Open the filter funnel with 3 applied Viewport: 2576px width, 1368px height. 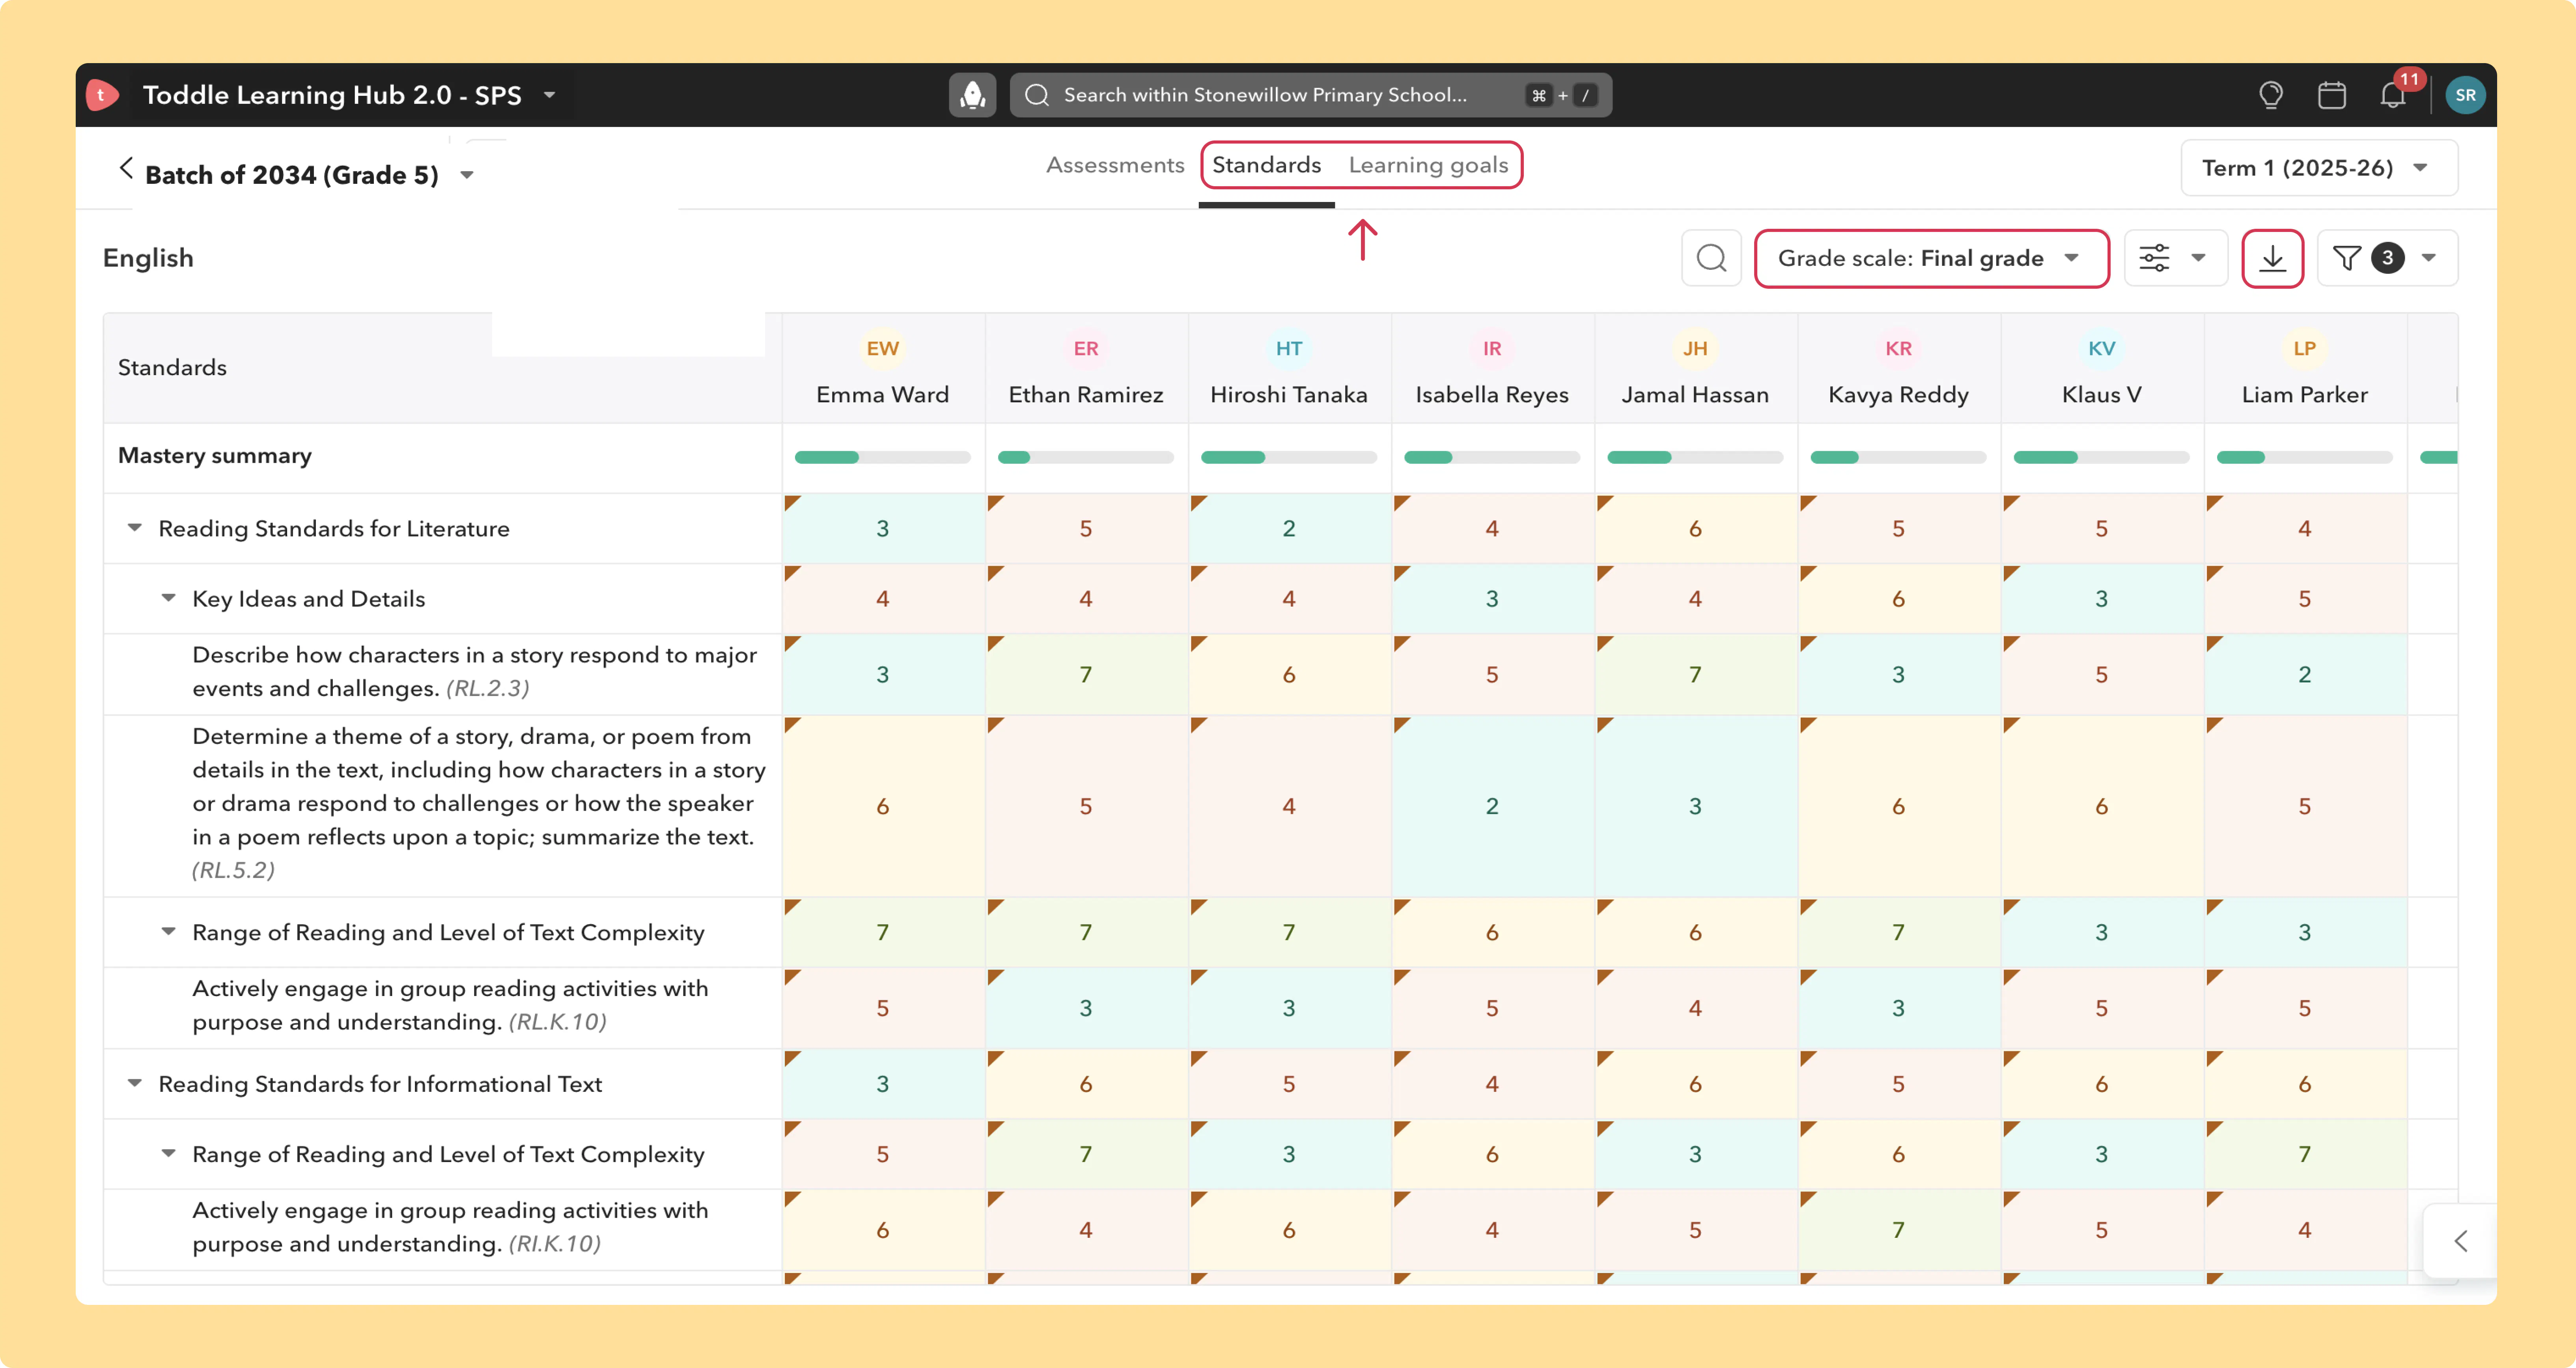[x=2387, y=258]
